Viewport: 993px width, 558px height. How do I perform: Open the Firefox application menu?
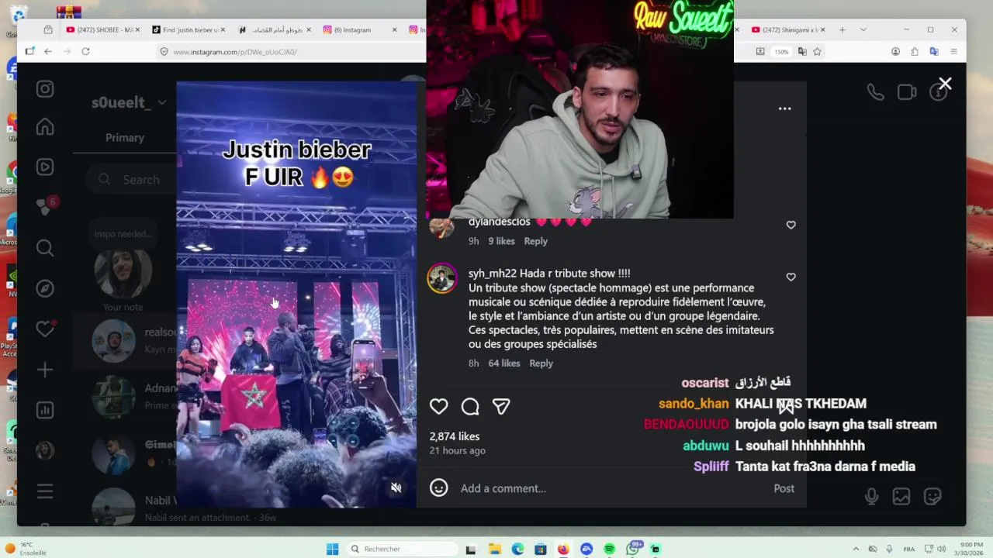[953, 52]
